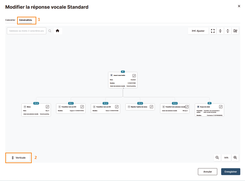Zoom in on the flow diagram

pyautogui.click(x=235, y=157)
